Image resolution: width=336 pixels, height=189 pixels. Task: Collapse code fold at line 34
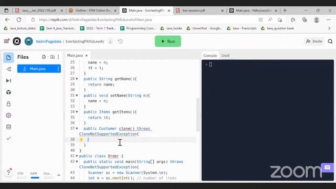77,112
